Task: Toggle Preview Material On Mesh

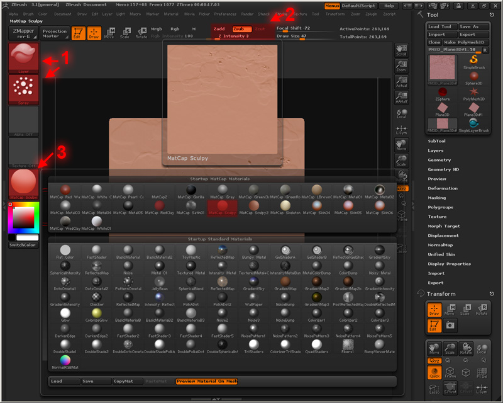Action: (x=207, y=381)
